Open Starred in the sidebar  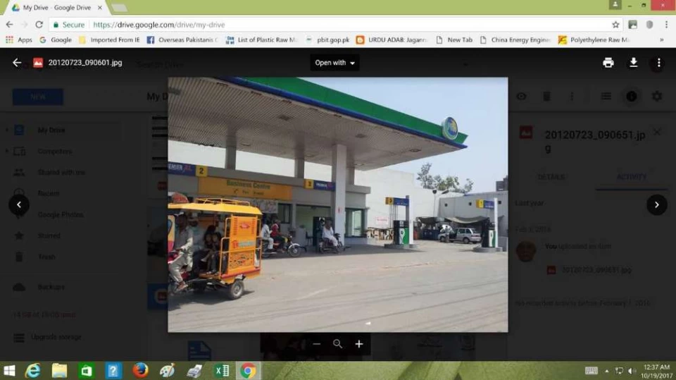click(x=49, y=235)
